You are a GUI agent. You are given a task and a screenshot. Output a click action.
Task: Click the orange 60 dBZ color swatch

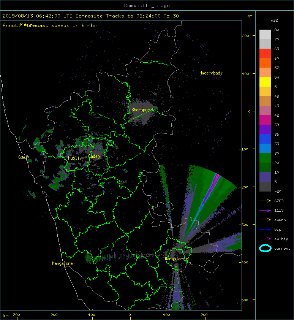pyautogui.click(x=265, y=63)
